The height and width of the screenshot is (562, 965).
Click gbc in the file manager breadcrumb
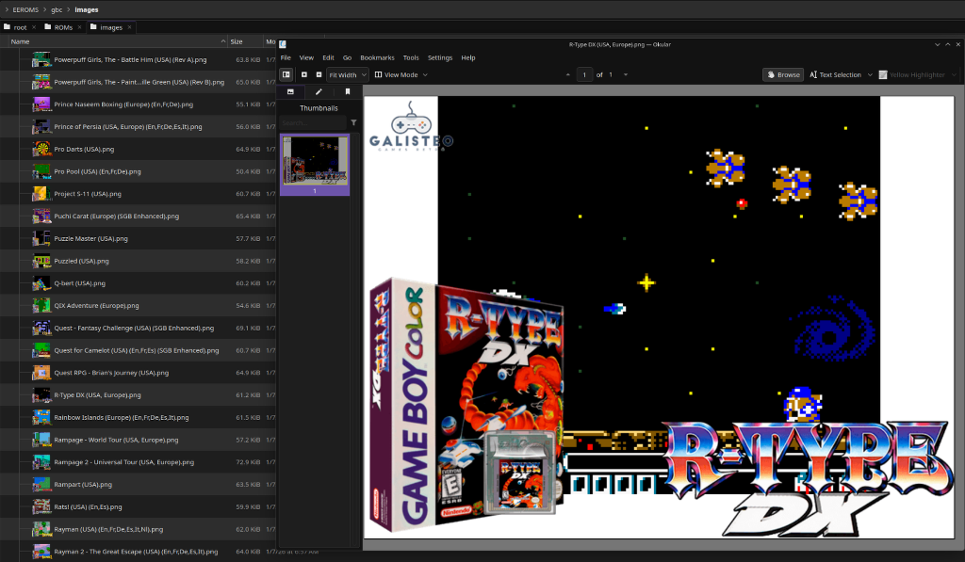coord(57,9)
